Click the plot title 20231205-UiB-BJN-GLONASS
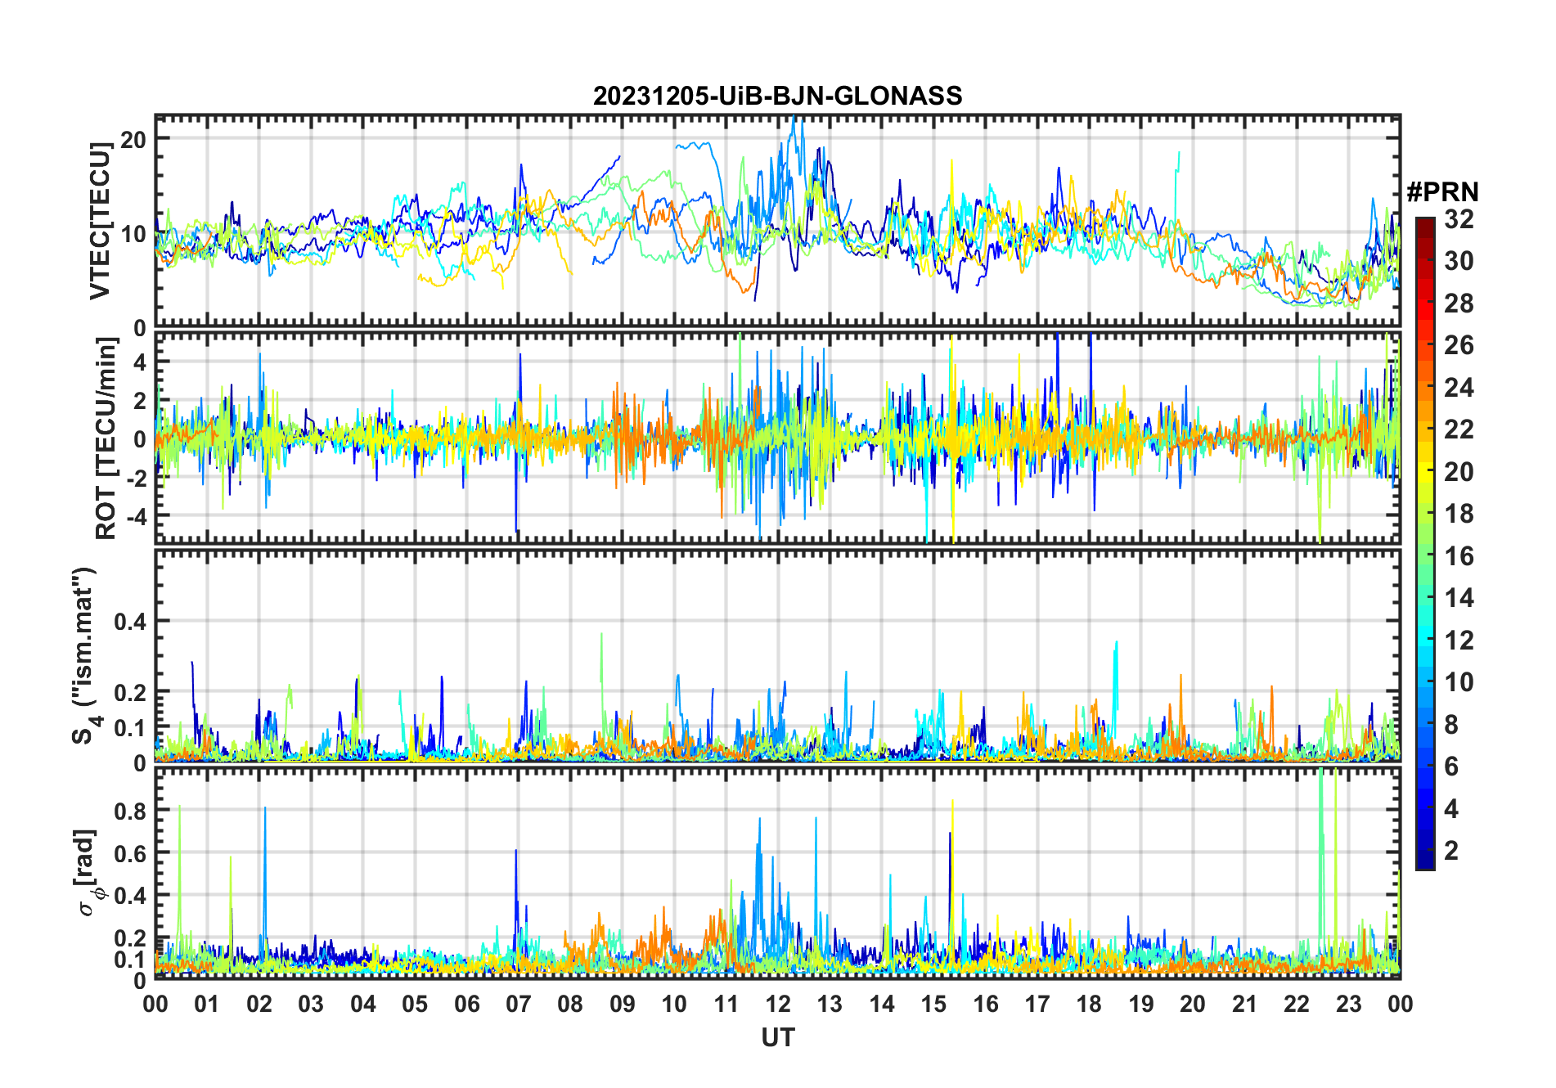This screenshot has height=1088, width=1556. (777, 96)
